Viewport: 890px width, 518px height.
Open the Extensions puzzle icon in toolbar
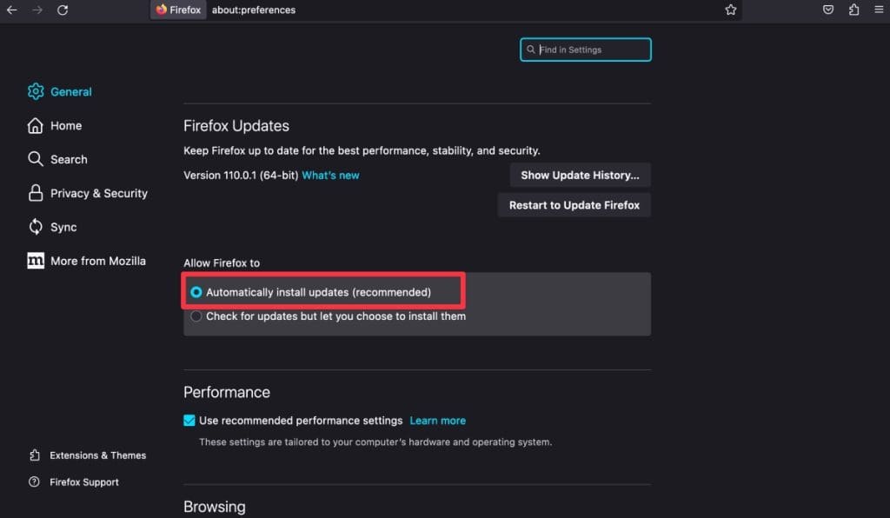(853, 10)
